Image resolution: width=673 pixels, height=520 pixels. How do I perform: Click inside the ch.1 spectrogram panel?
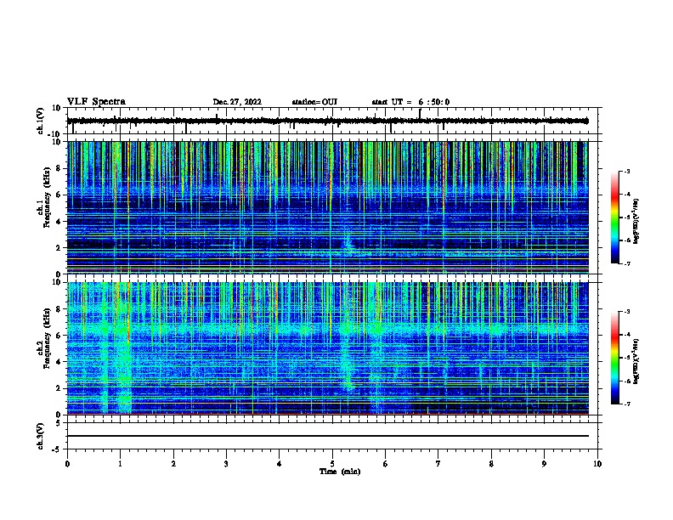328,207
